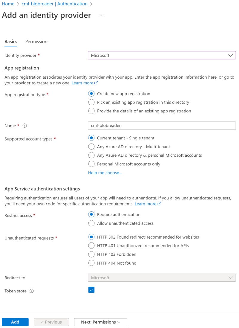Select the Basics tab
This screenshot has height=328, width=239.
[11, 41]
